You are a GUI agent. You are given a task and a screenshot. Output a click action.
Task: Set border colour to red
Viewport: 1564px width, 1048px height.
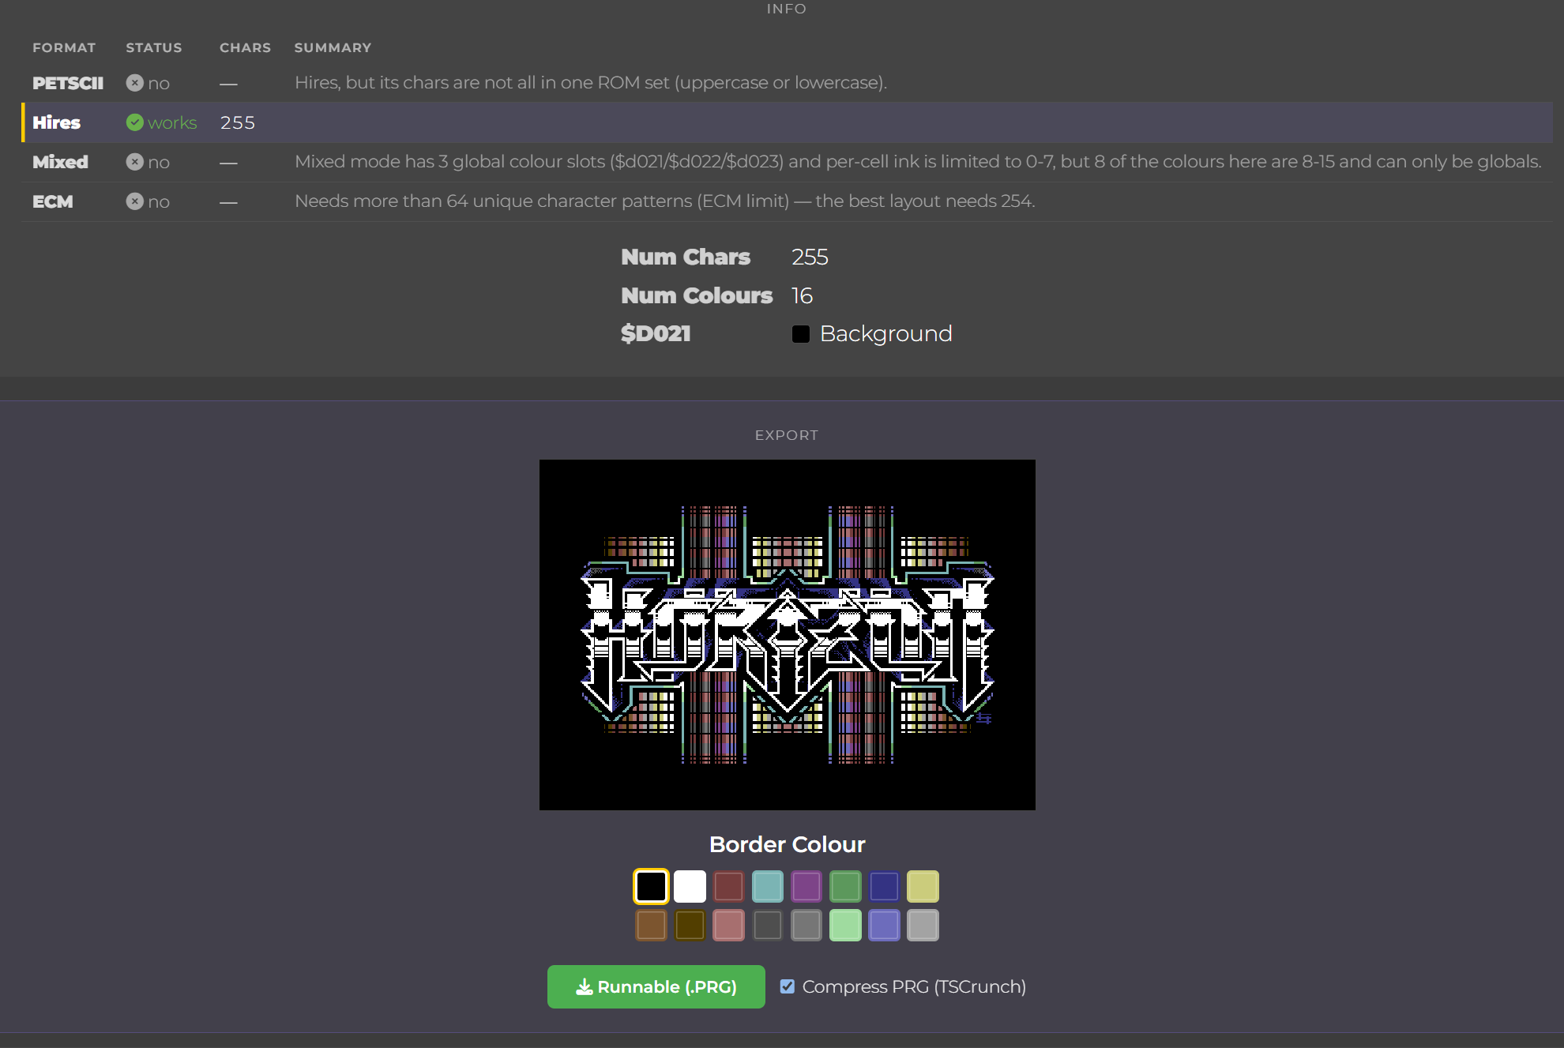(728, 886)
